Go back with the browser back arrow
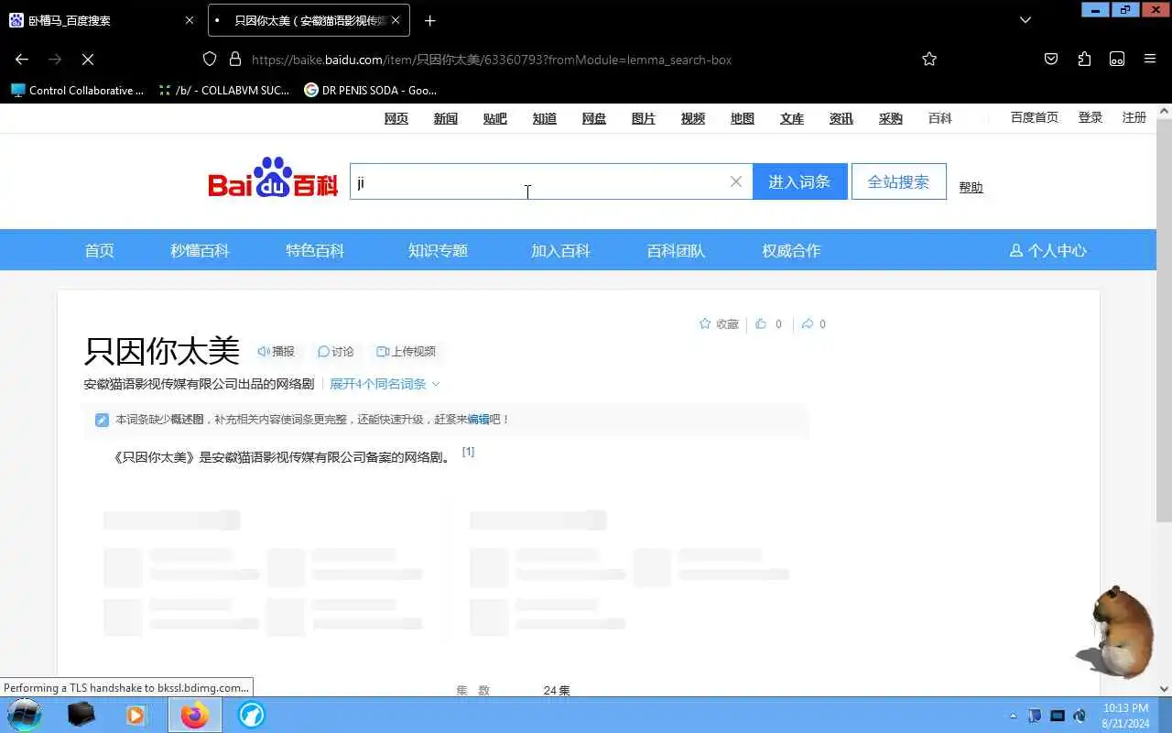Viewport: 1172px width, 733px height. (x=22, y=59)
